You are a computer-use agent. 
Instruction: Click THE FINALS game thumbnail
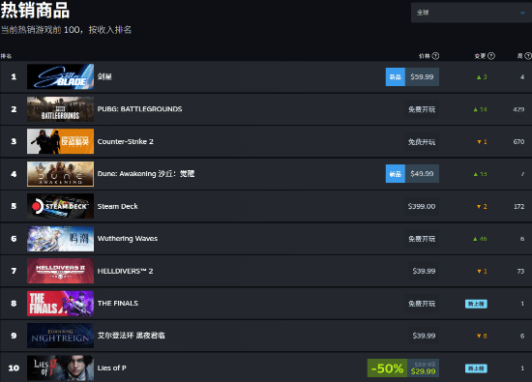[x=60, y=304]
